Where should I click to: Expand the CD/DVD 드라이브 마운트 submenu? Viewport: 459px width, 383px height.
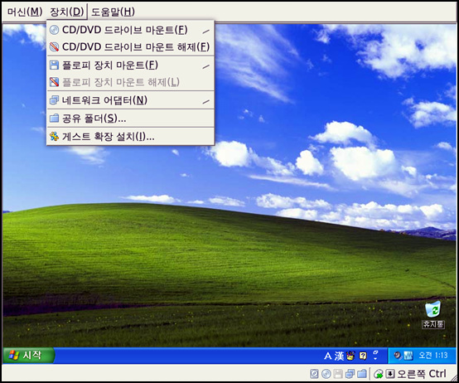(131, 30)
